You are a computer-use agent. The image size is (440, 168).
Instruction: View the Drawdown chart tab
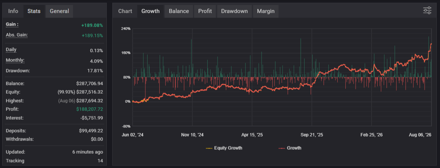[234, 11]
